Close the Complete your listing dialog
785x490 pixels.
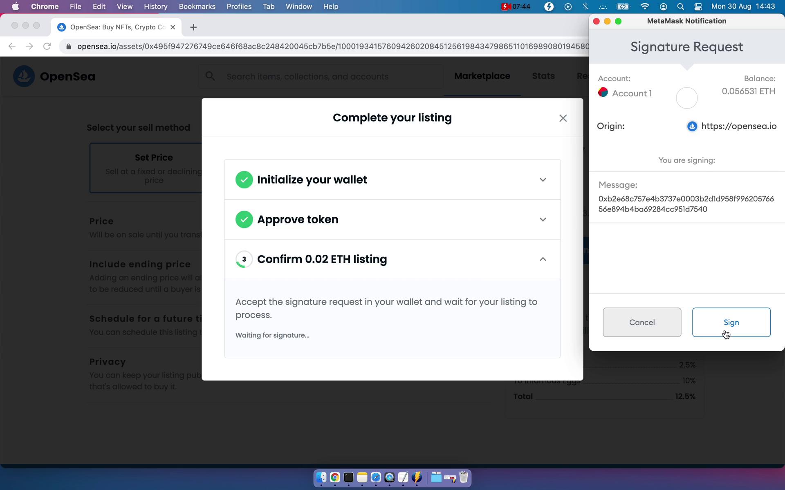[563, 118]
